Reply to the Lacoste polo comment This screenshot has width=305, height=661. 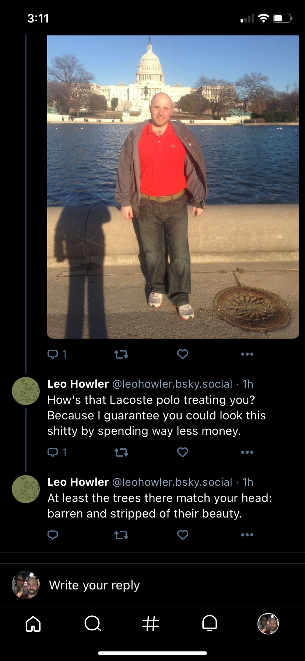point(53,452)
